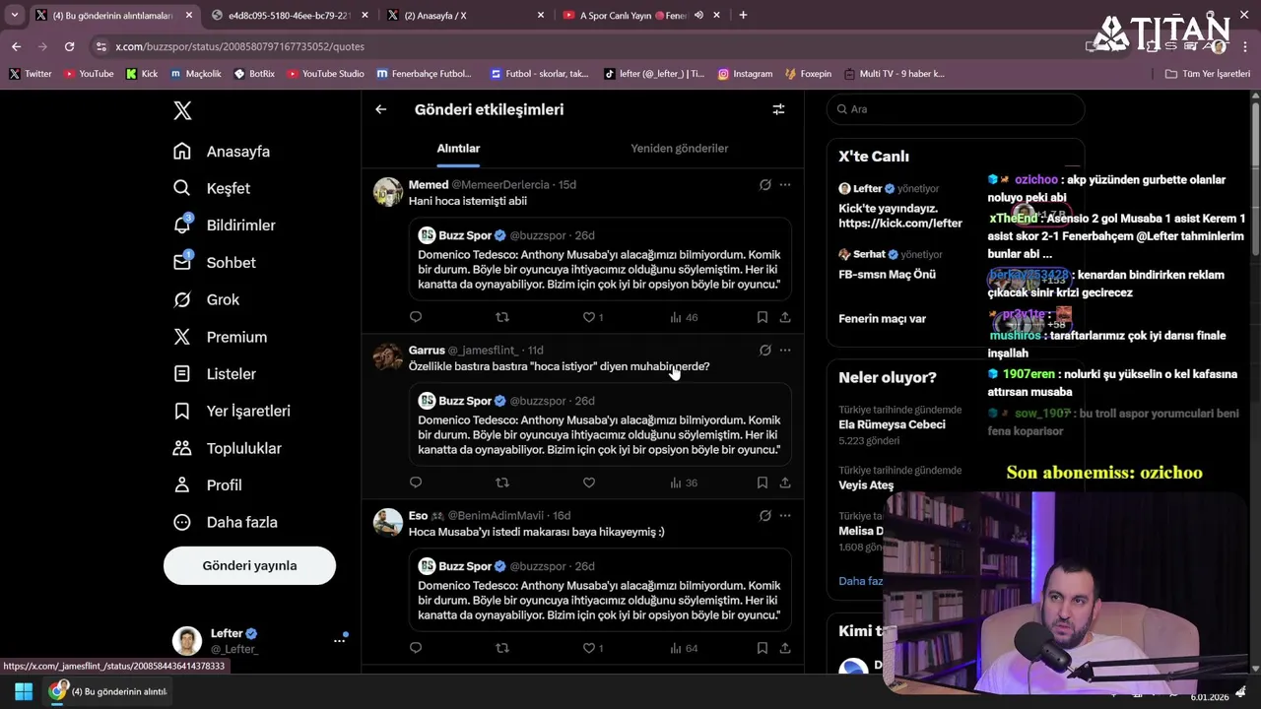
Task: Open Ela Rümeysa Cebeci trend
Action: [892, 424]
